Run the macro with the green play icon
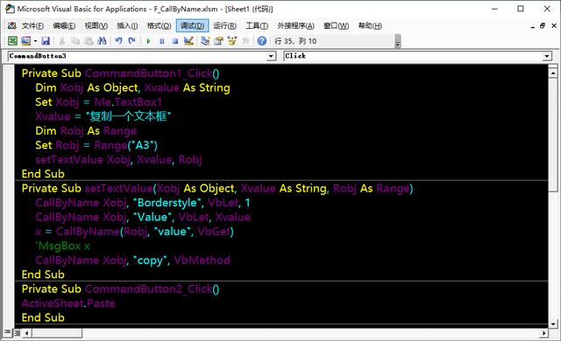 click(148, 41)
